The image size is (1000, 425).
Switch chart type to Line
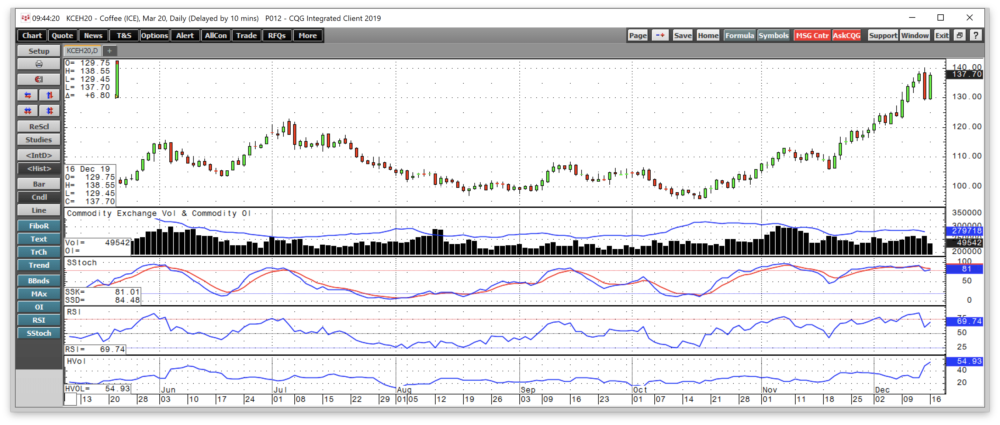[x=39, y=210]
